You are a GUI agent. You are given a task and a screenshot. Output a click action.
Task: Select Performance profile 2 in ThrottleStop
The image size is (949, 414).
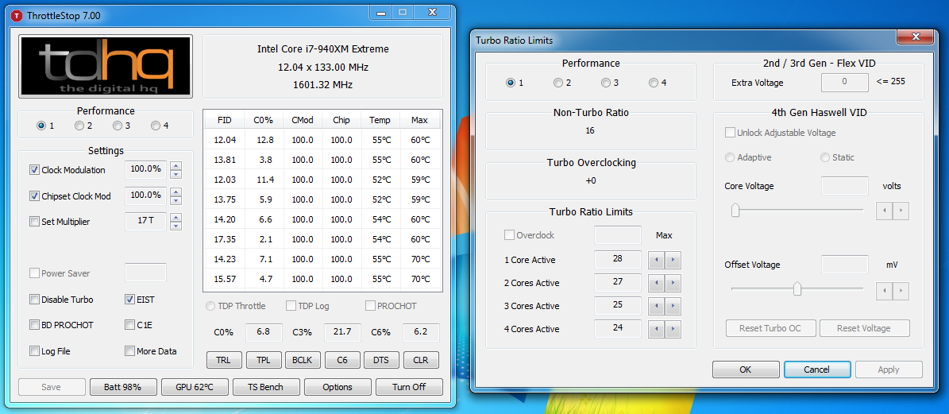[79, 126]
